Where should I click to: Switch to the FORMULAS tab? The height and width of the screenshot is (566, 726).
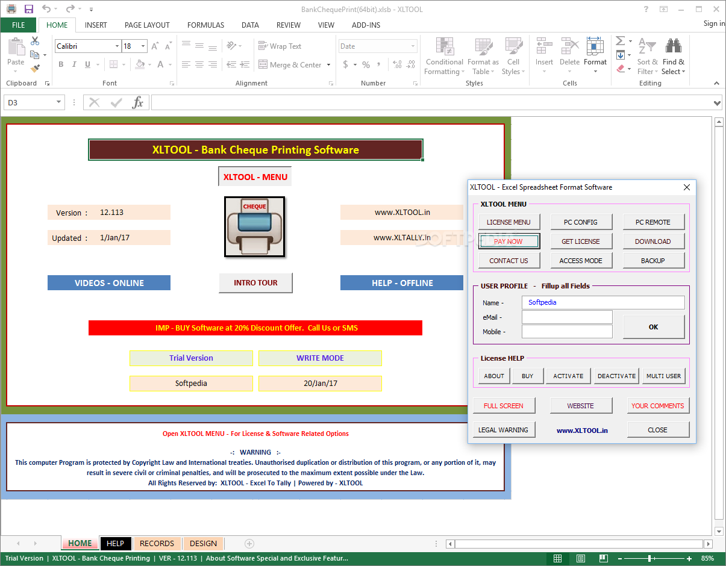(x=205, y=25)
